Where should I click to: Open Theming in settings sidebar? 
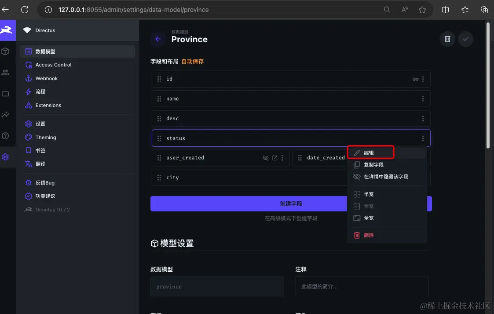[x=78, y=137]
